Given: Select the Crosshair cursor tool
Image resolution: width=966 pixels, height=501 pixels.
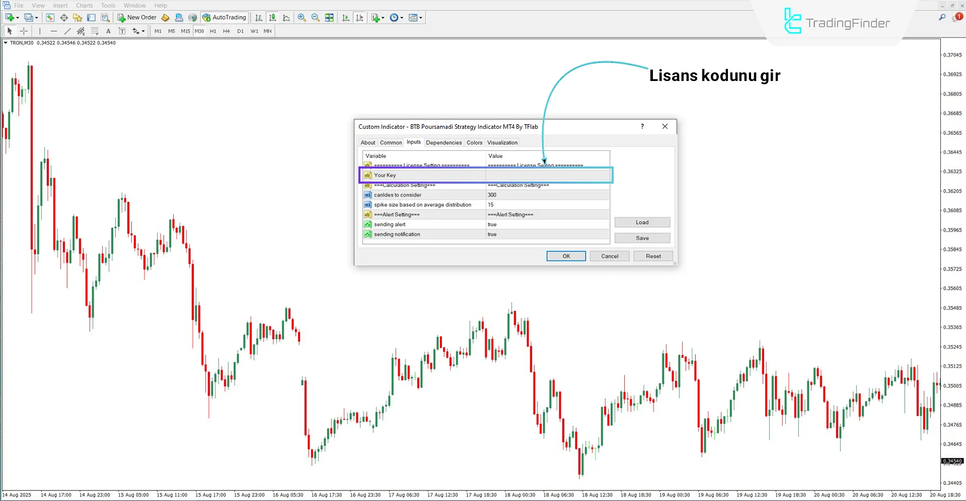Looking at the screenshot, I should click(x=24, y=31).
